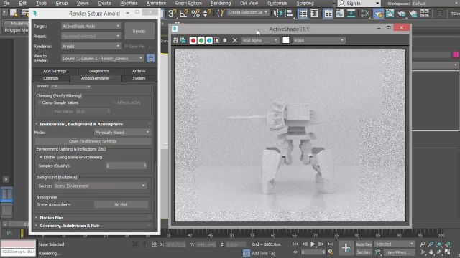The width and height of the screenshot is (460, 258).
Task: Switch to the AOV Settings tab
Action: [55, 71]
